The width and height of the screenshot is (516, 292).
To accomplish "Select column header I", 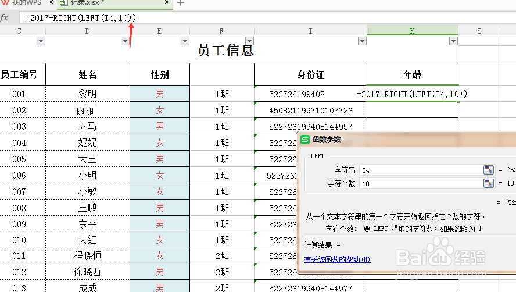I will [x=310, y=31].
